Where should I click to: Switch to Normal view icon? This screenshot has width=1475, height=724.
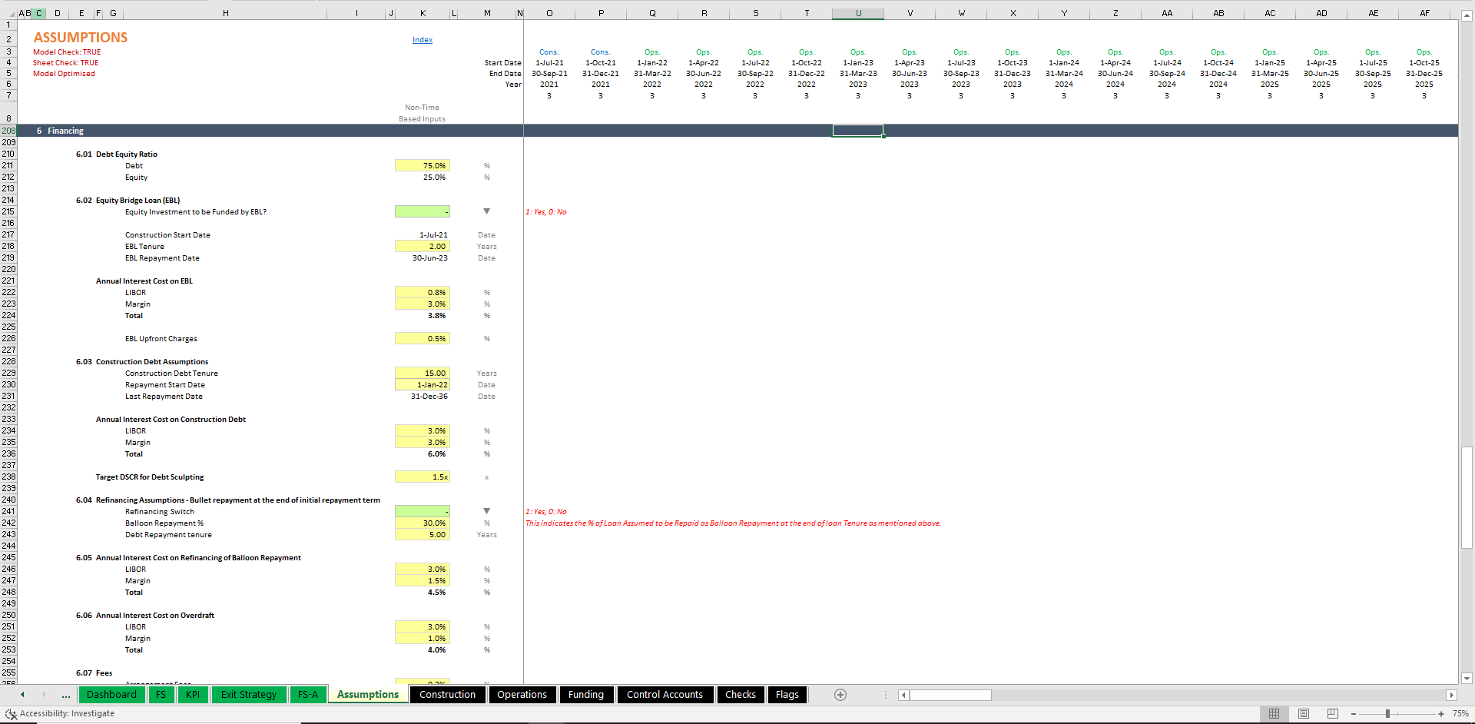1274,714
